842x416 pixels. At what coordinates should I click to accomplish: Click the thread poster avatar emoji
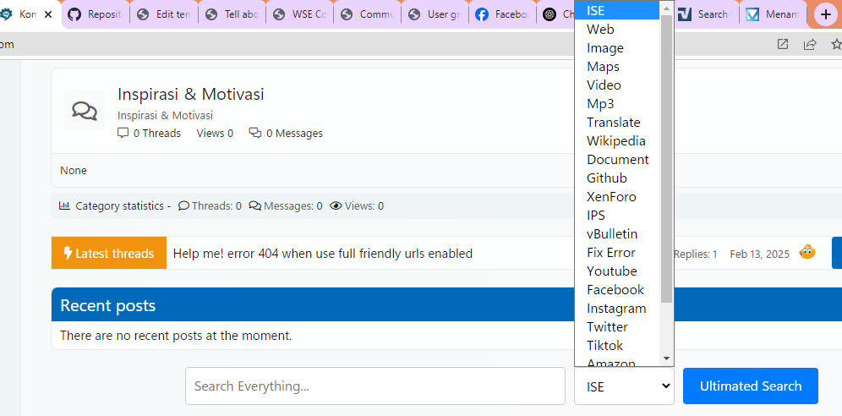(x=807, y=252)
